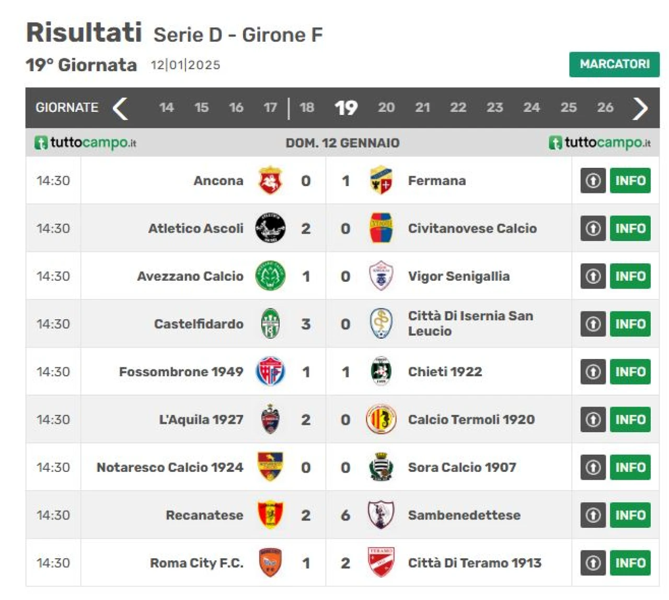The width and height of the screenshot is (669, 600).
Task: Click the Atletico Ascoli black crest
Action: point(270,228)
